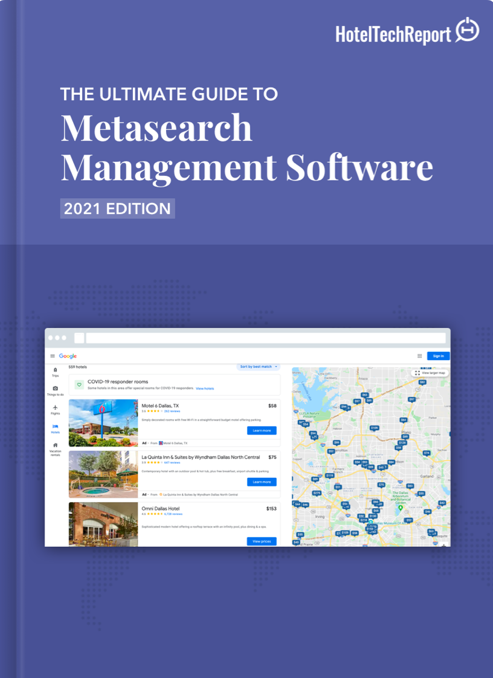Screen dimensions: 493x678
Task: Click the Plano label on the map
Action: point(406,433)
